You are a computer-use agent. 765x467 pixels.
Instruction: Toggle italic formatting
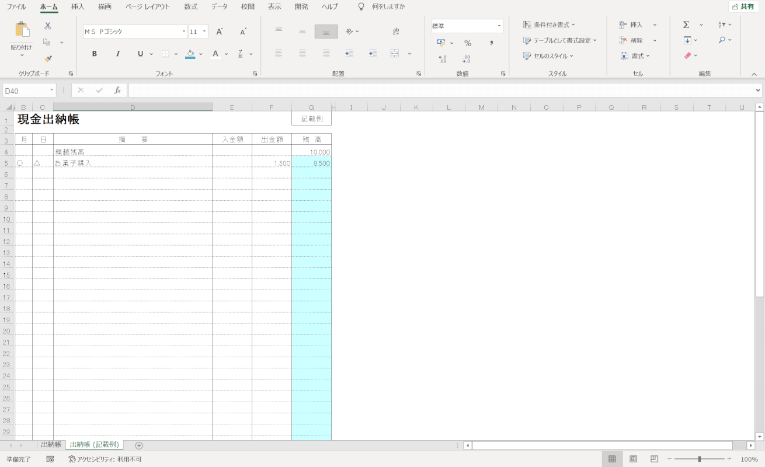click(x=117, y=54)
